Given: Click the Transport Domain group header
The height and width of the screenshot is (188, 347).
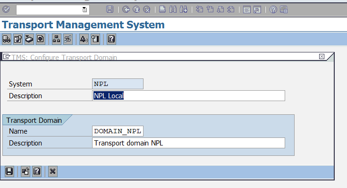Looking at the screenshot, I should 34,120.
